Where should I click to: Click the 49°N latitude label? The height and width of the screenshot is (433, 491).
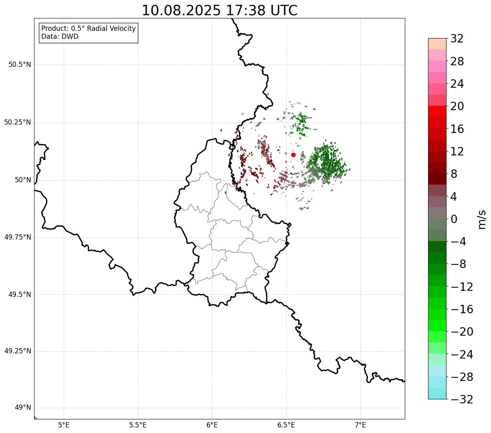[23, 407]
